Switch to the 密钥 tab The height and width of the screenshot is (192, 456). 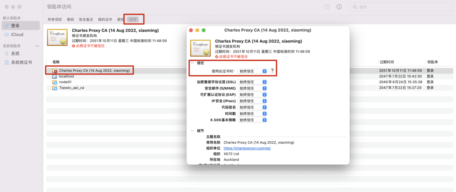coord(120,19)
